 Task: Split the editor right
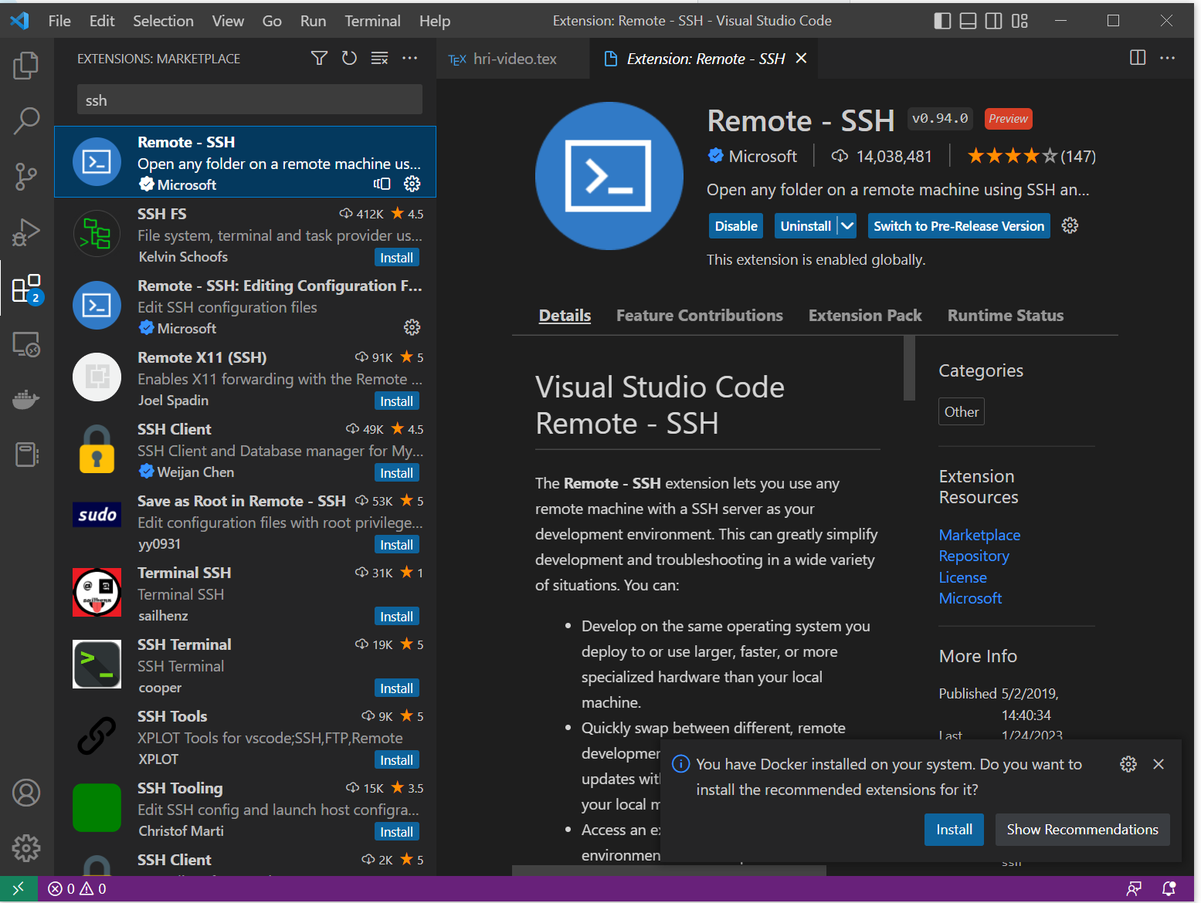[x=1138, y=58]
